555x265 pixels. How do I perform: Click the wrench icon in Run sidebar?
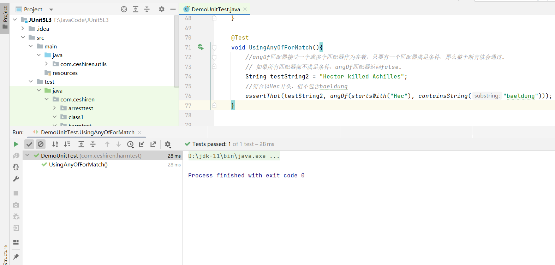point(16,179)
